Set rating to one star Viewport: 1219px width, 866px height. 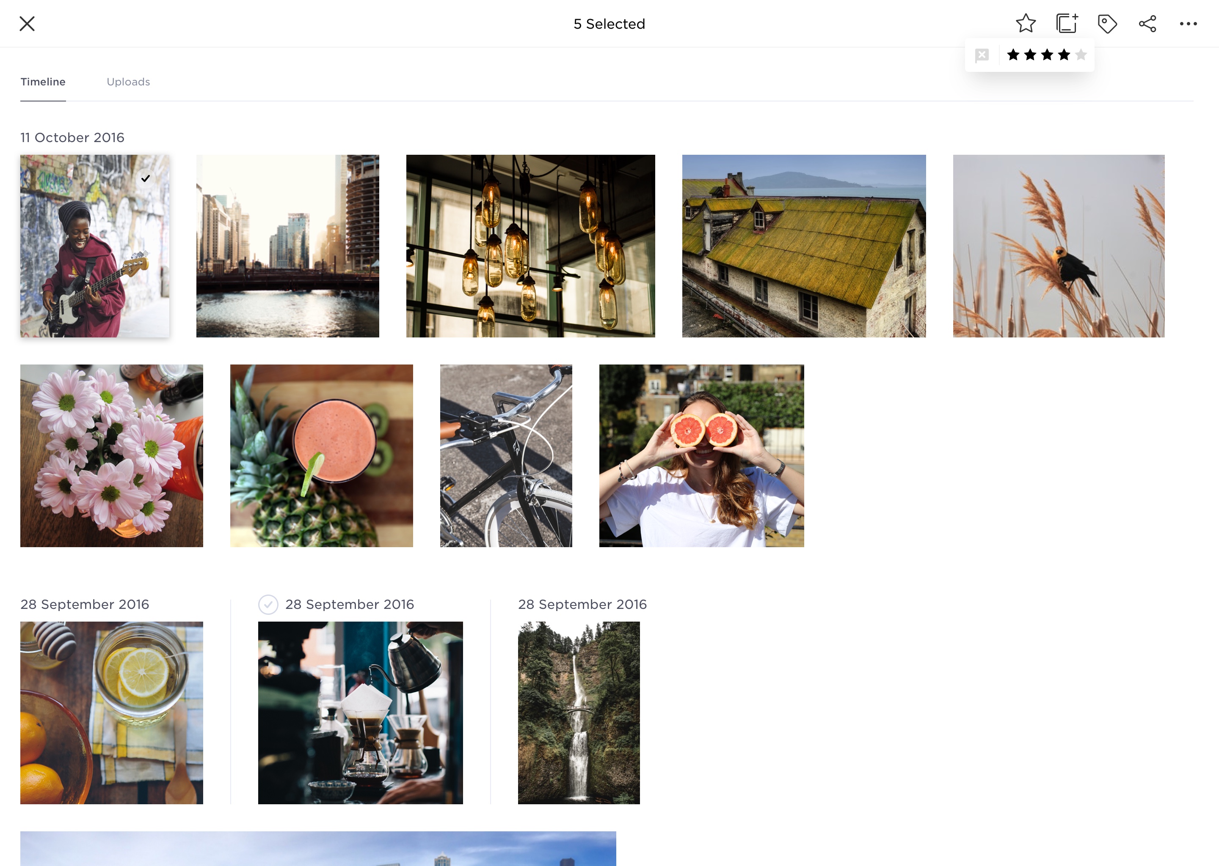click(1013, 55)
